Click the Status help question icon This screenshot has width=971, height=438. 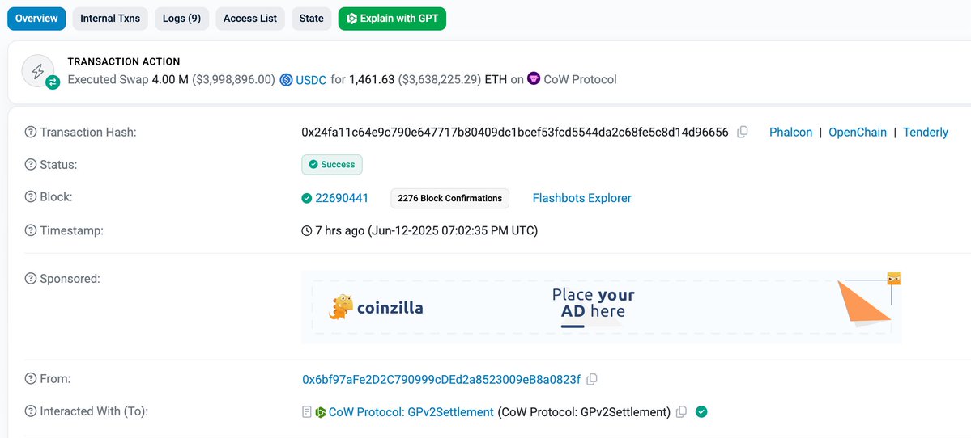tap(30, 164)
